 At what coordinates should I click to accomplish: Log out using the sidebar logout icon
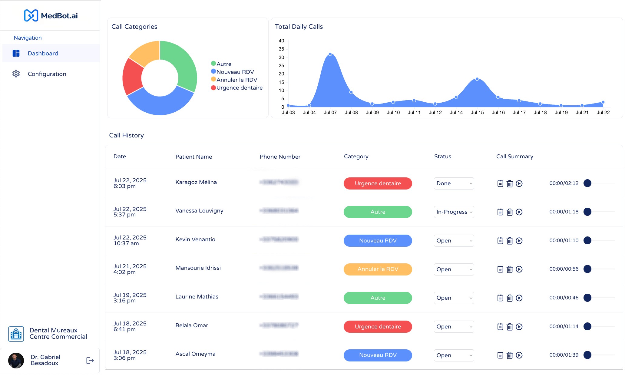[x=90, y=360]
